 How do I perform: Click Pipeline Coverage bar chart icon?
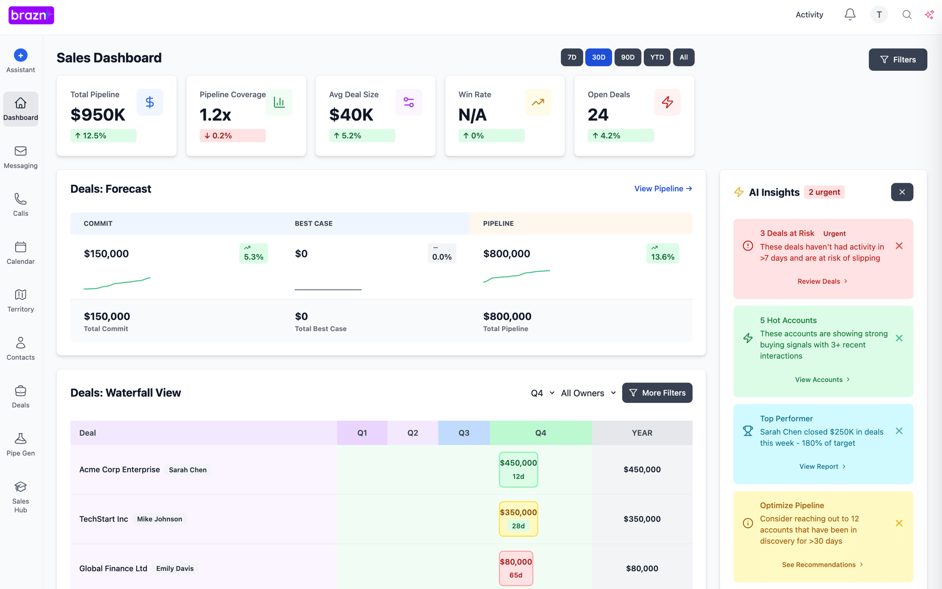[279, 102]
